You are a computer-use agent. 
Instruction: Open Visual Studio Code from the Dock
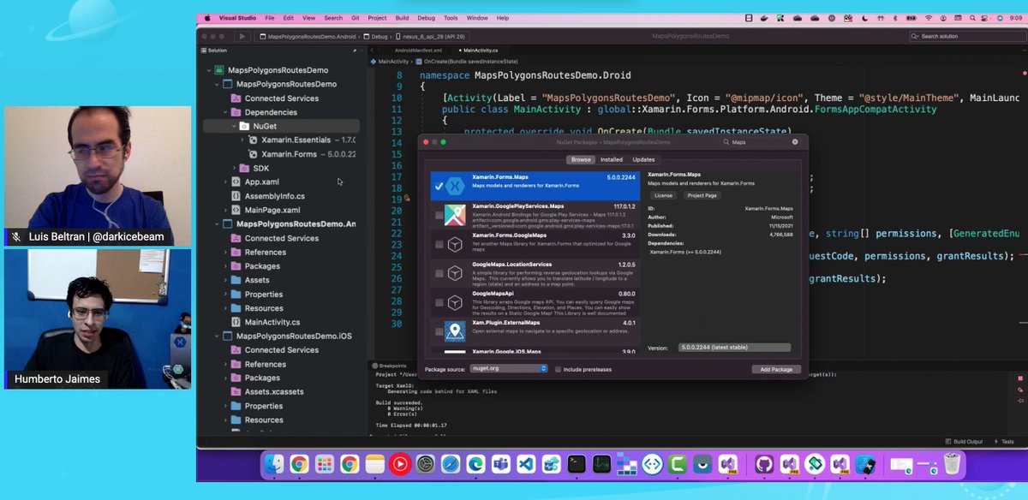coord(526,464)
